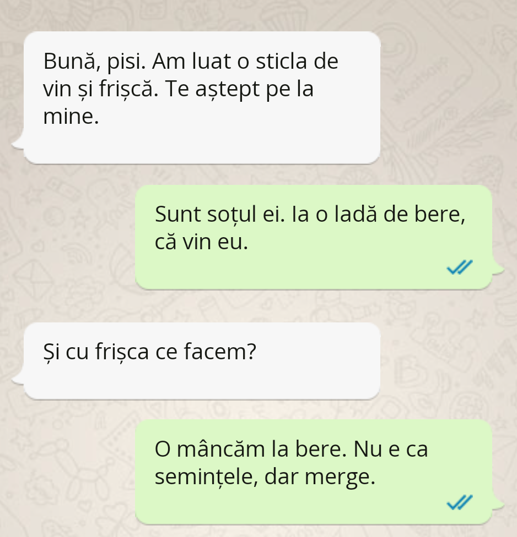
Task: Click the tail of the 'O mâncăm la bere' bubble
Action: [x=498, y=505]
